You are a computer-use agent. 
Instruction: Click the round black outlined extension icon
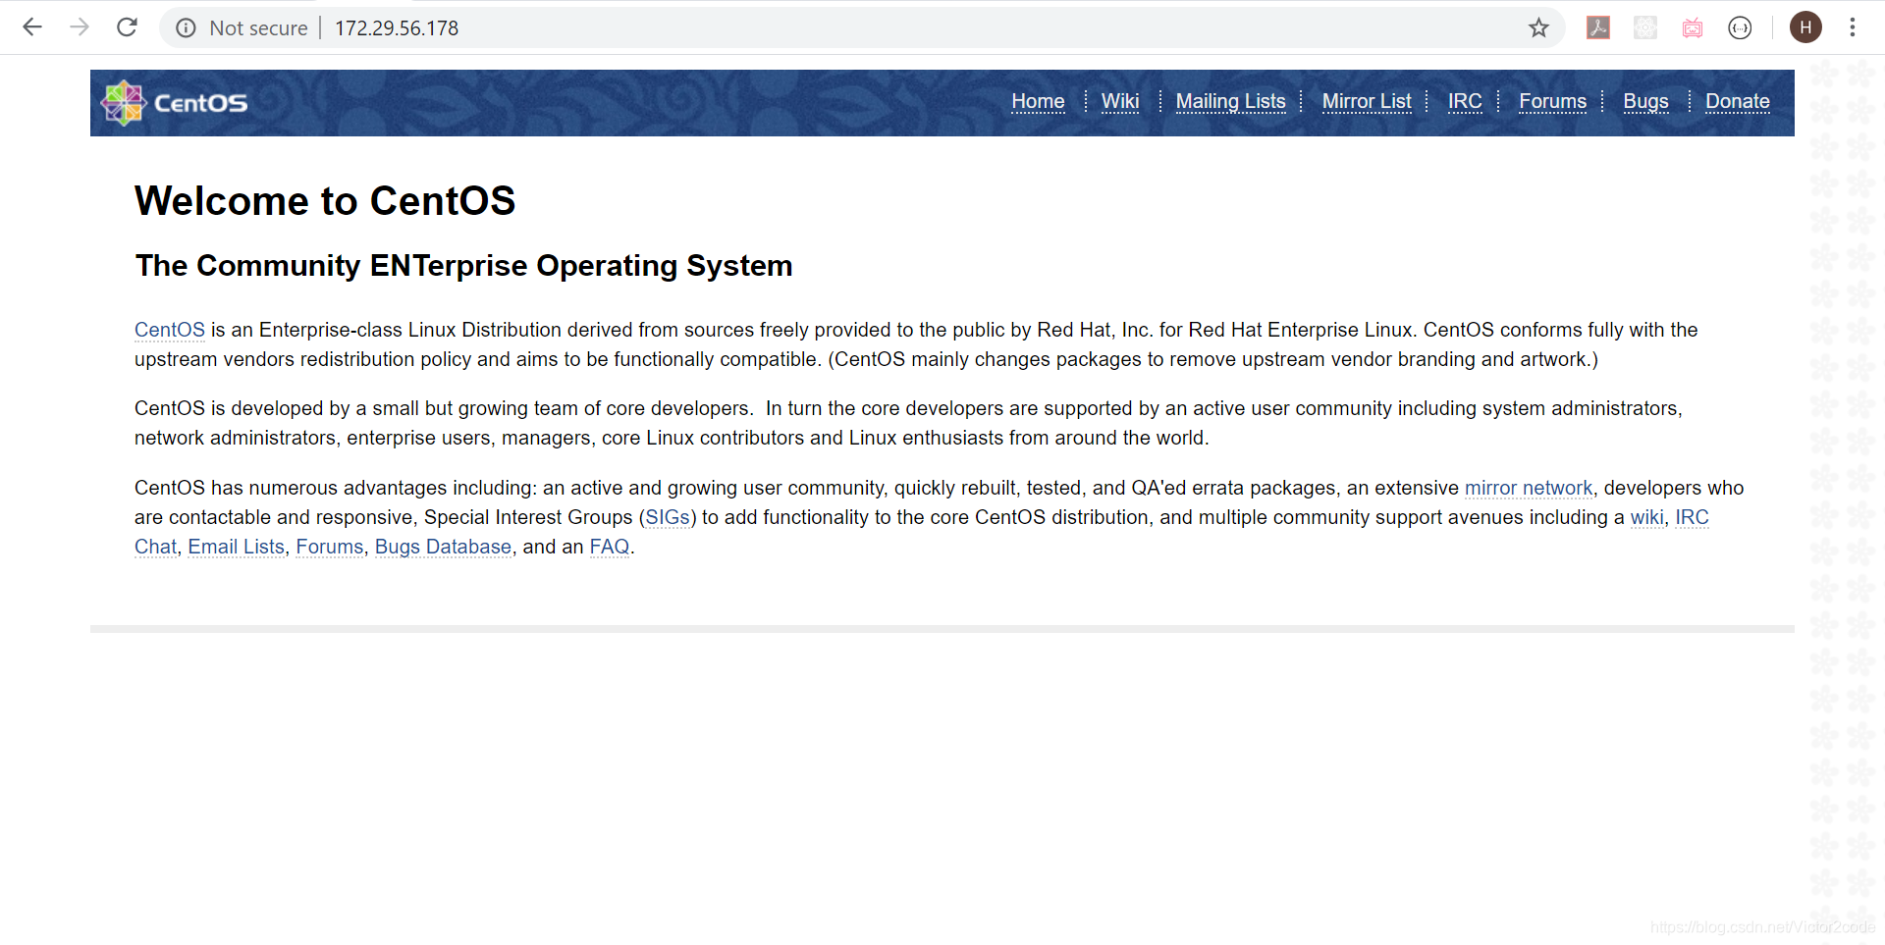coord(1740,27)
